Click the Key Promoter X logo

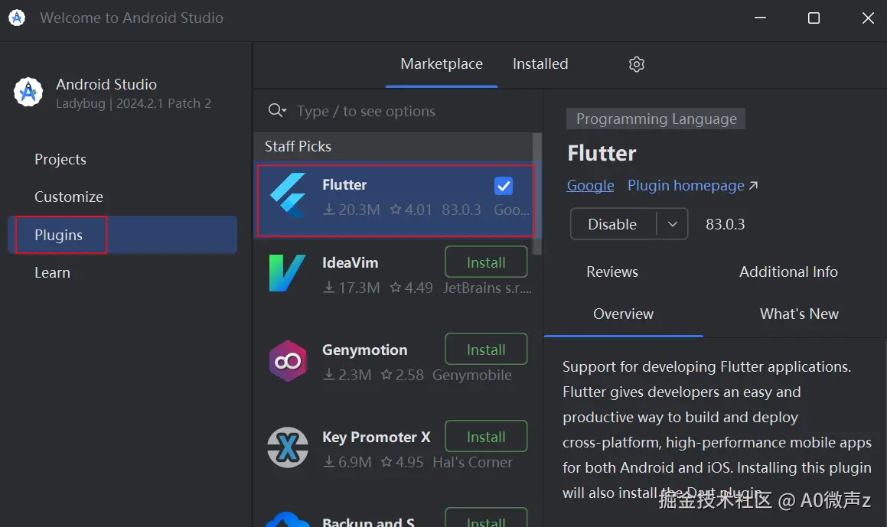(288, 447)
